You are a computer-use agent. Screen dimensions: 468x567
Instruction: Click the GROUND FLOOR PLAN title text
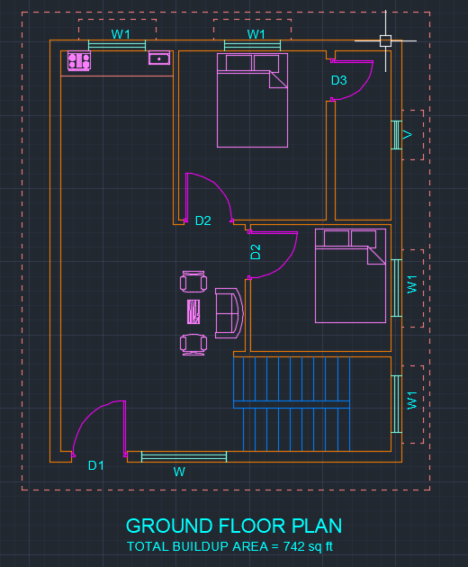(x=234, y=526)
